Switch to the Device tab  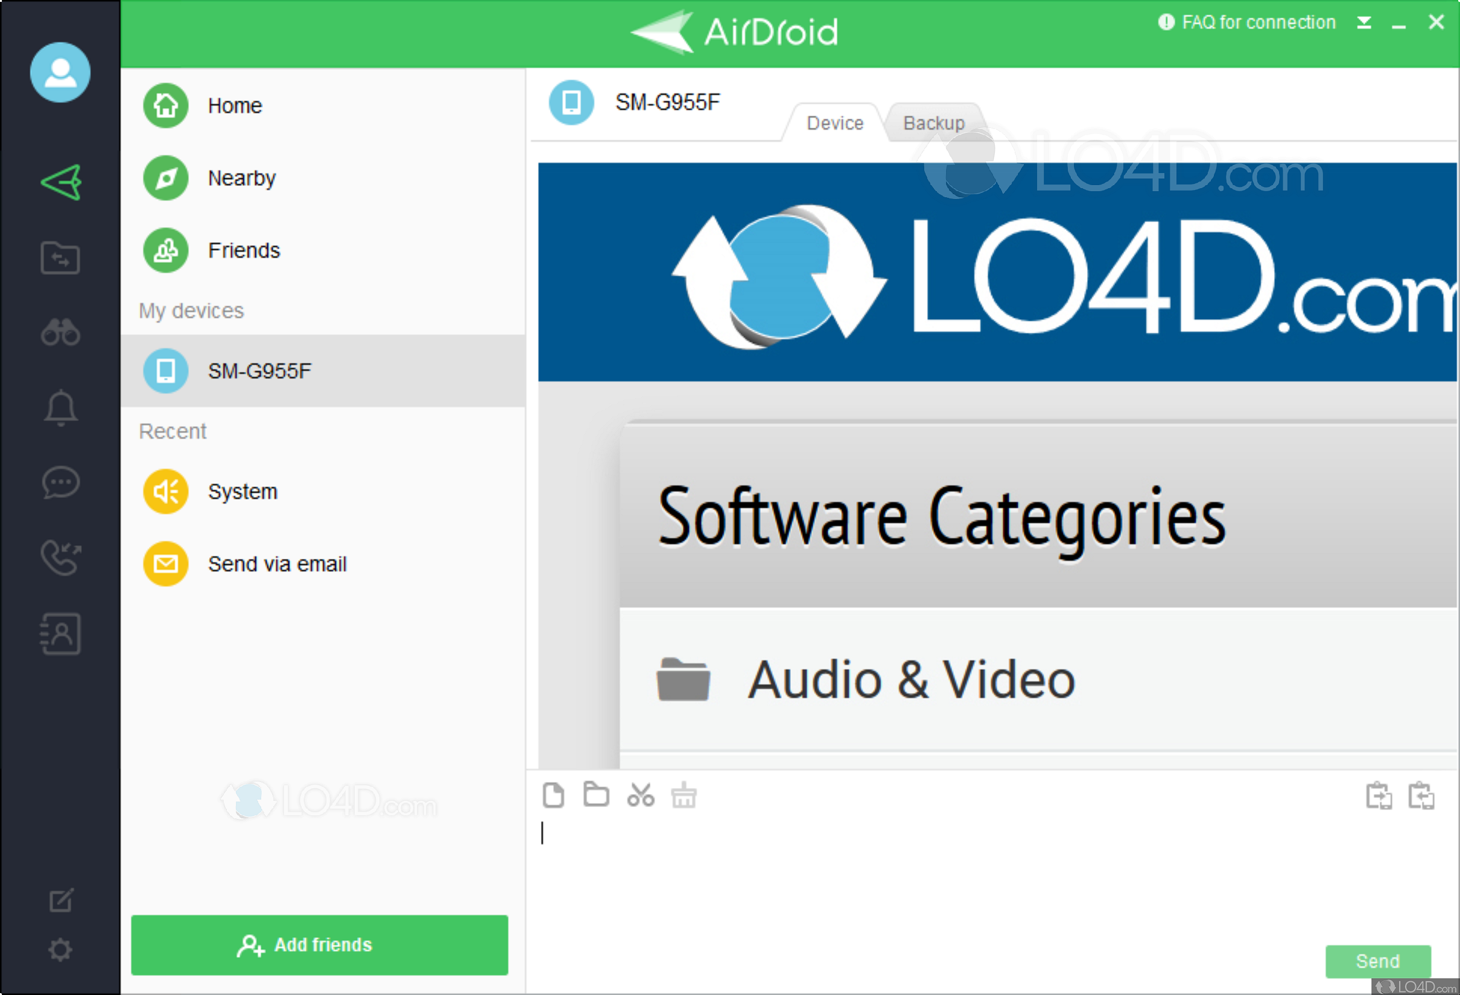click(834, 122)
